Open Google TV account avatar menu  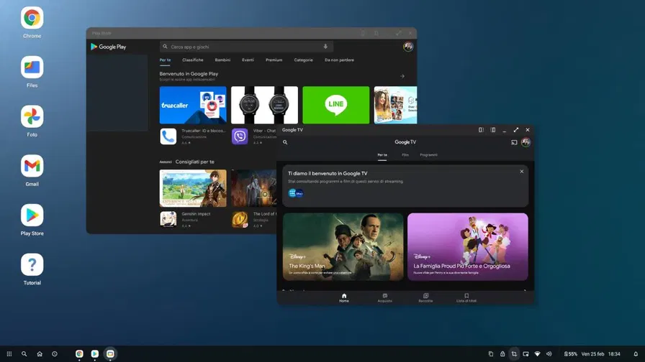526,142
